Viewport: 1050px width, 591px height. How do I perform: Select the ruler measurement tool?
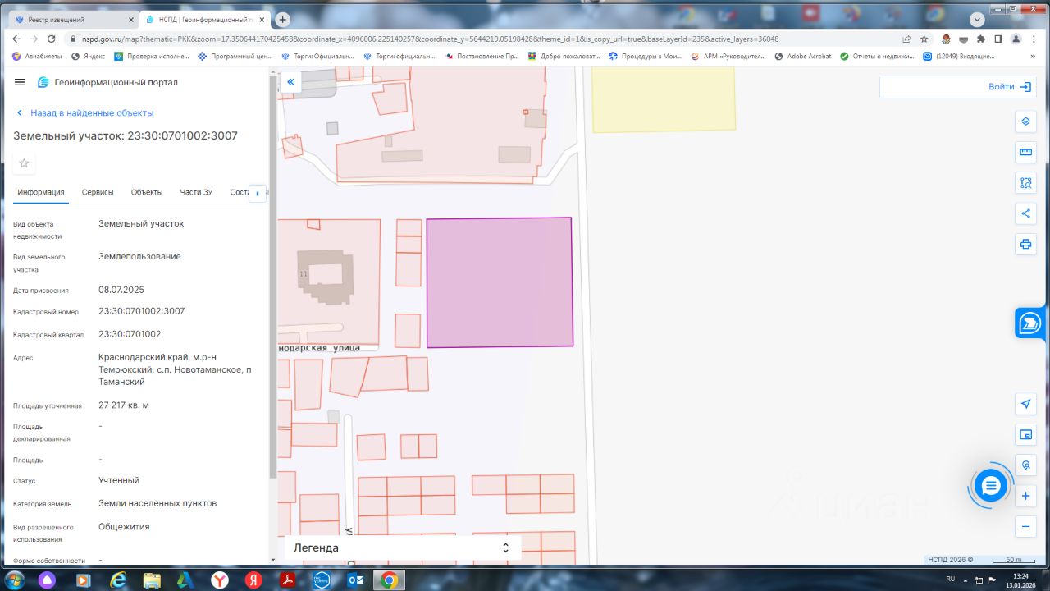(1025, 152)
